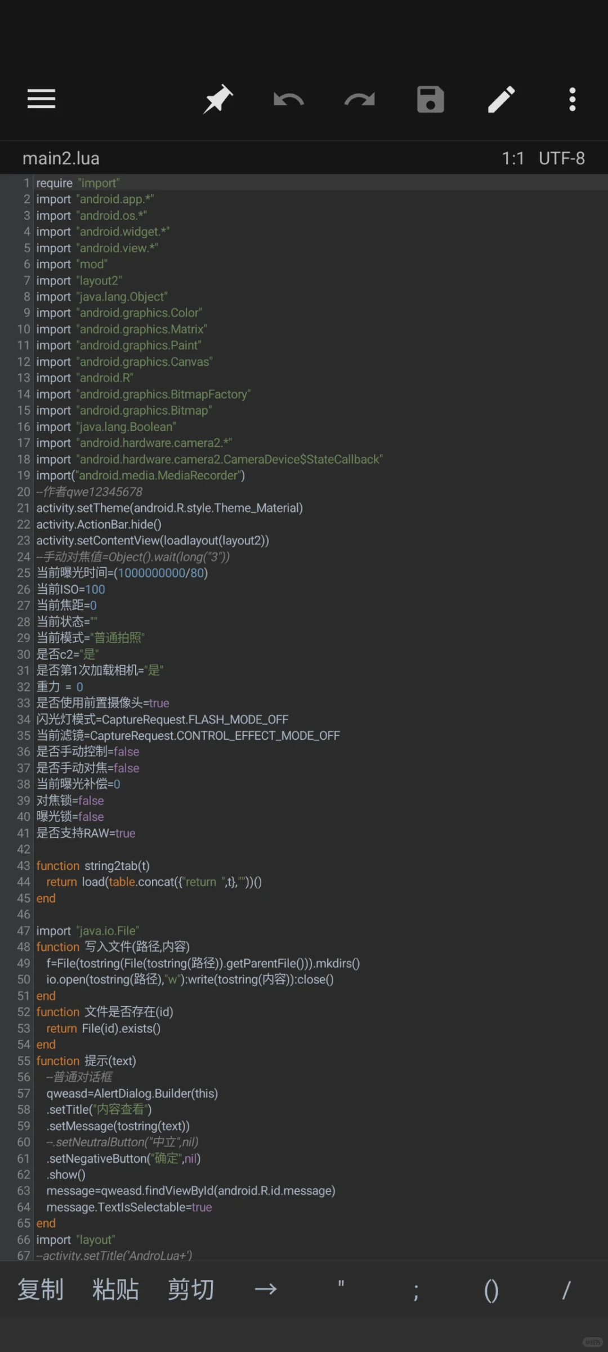Click the 闪光灯模式 FLASH_MODE_OFF line
The width and height of the screenshot is (608, 1352).
coord(163,719)
